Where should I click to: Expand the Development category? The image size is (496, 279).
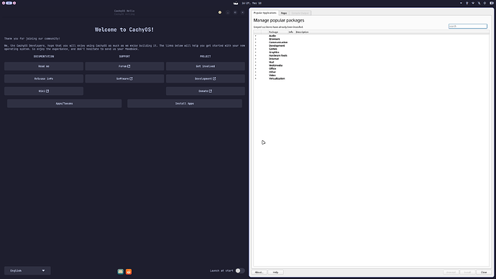[256, 45]
